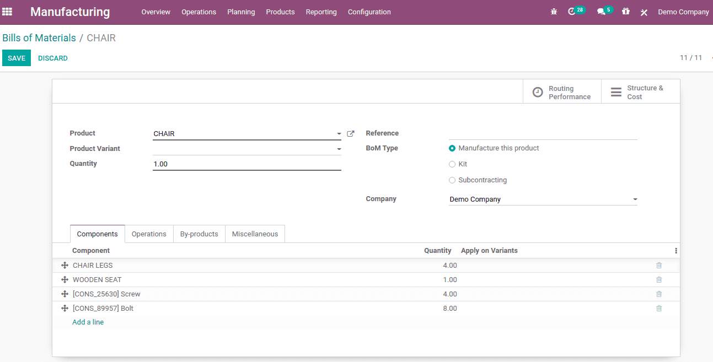This screenshot has width=713, height=362.
Task: Click the debug bug icon
Action: click(554, 12)
